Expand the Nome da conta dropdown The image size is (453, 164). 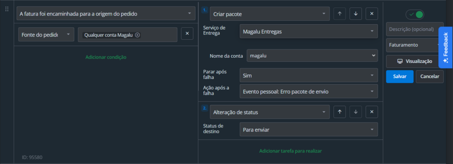[312, 56]
